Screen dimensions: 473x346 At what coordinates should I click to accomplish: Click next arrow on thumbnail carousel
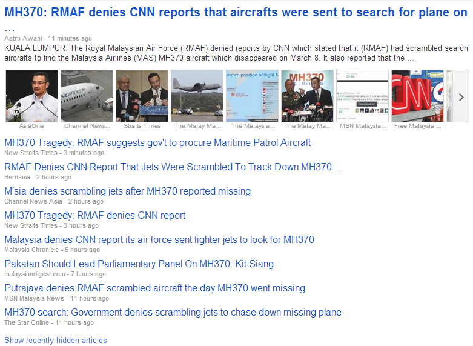click(461, 97)
